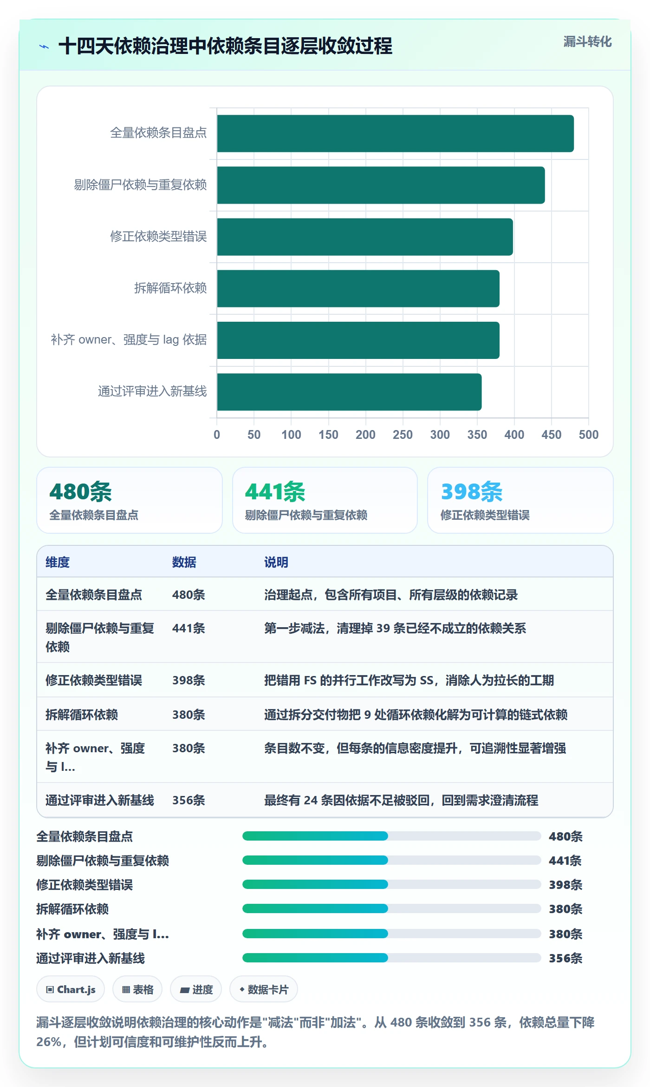Image resolution: width=650 pixels, height=1087 pixels.
Task: Click progress bar for 修正依赖类型错误
Action: pyautogui.click(x=391, y=884)
